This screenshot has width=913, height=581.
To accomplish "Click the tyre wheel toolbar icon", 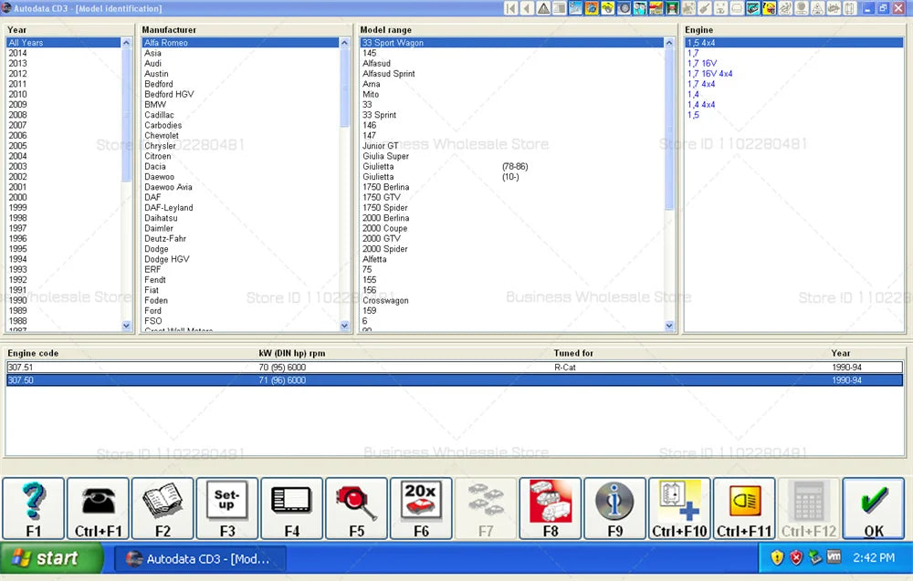I will pos(624,8).
